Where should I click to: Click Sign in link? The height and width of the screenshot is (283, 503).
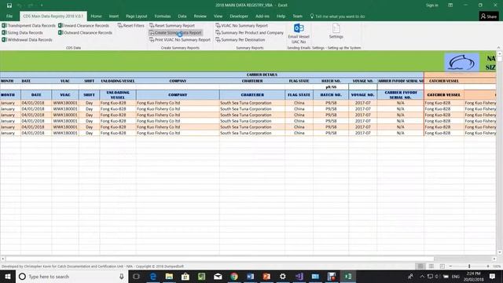tap(431, 6)
